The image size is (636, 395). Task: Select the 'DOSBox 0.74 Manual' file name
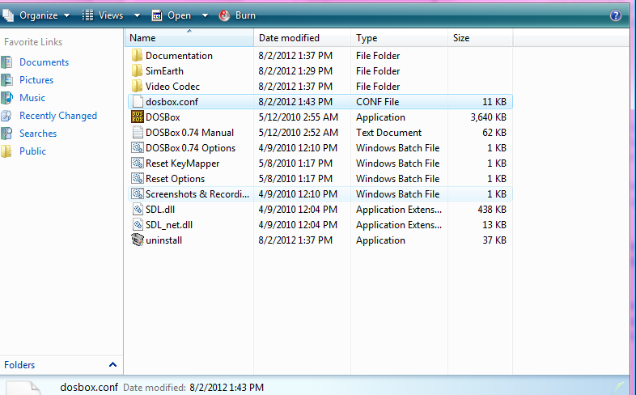tap(190, 133)
